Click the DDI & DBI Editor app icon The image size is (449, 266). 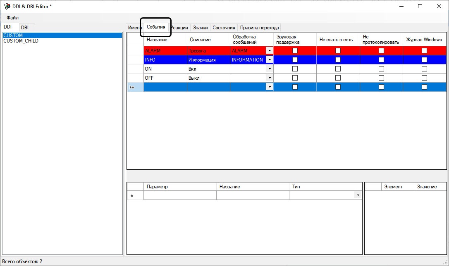tap(7, 6)
